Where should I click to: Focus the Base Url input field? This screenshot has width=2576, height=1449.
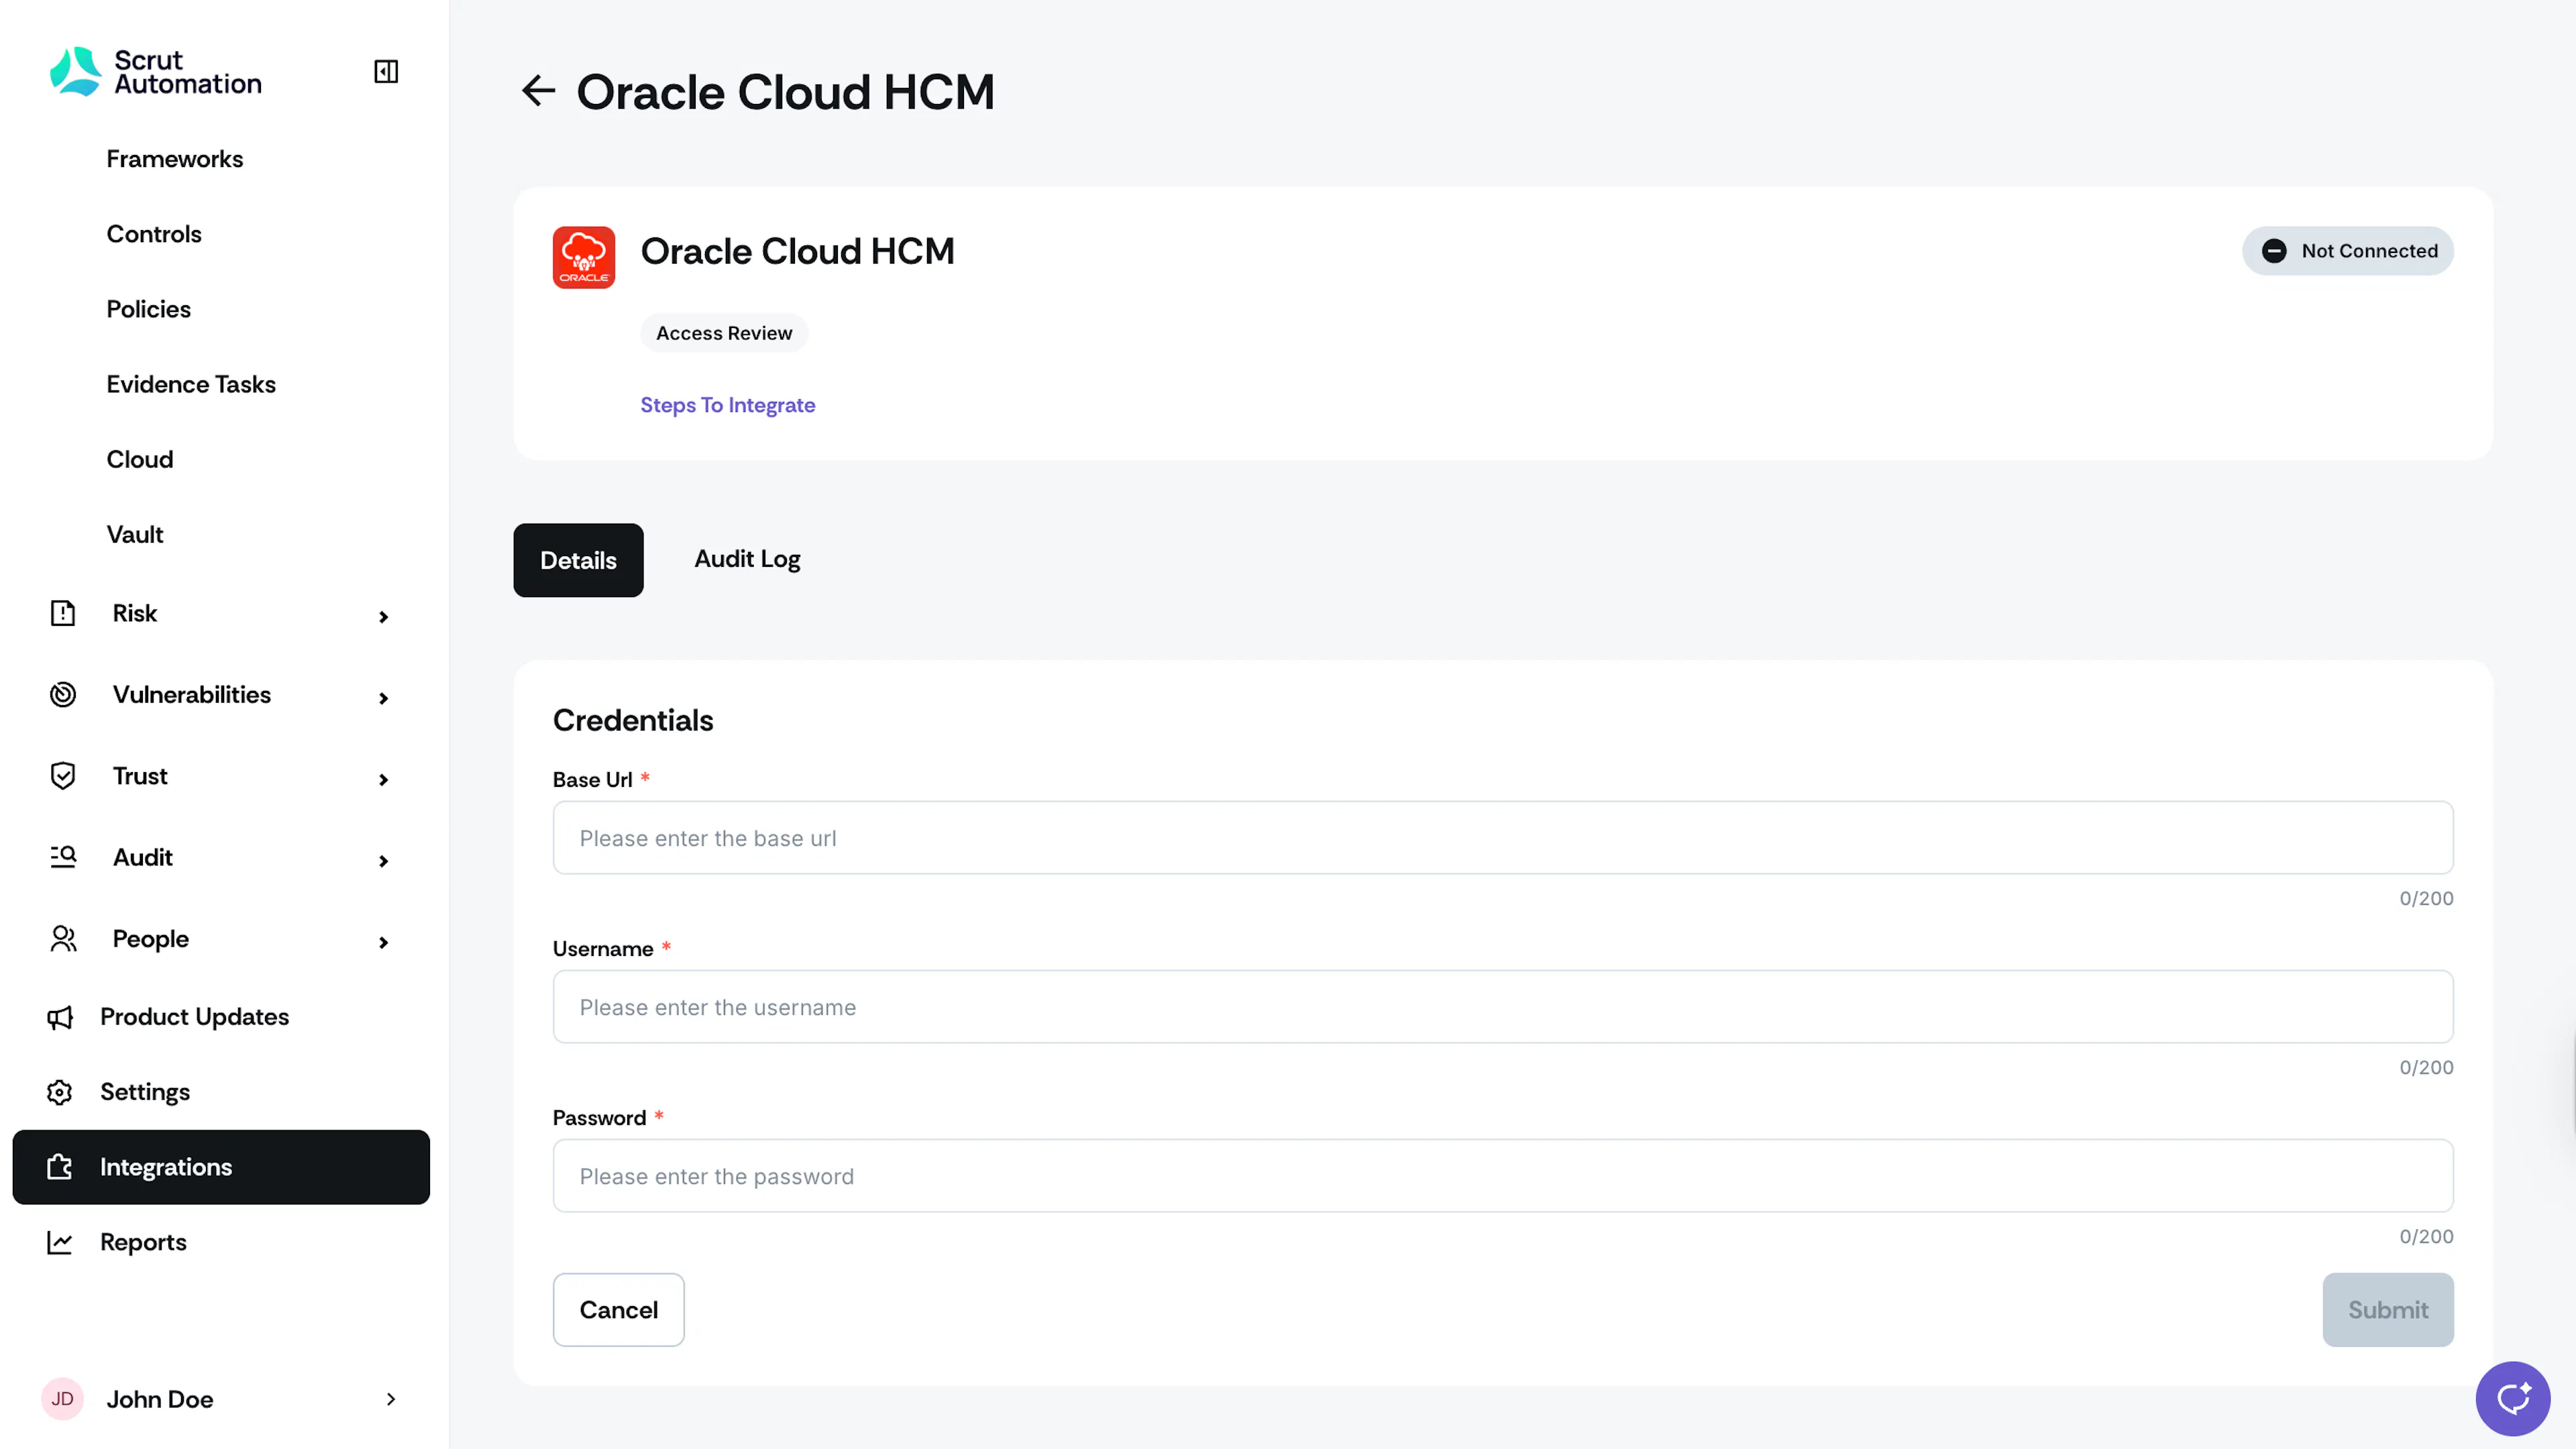click(1503, 838)
